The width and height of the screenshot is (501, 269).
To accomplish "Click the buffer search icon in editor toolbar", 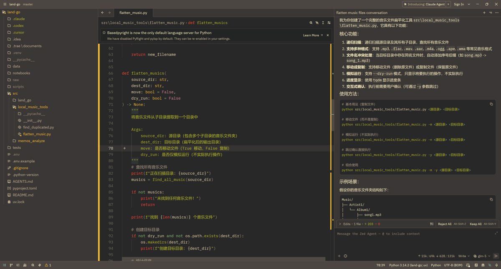I will [x=311, y=23].
